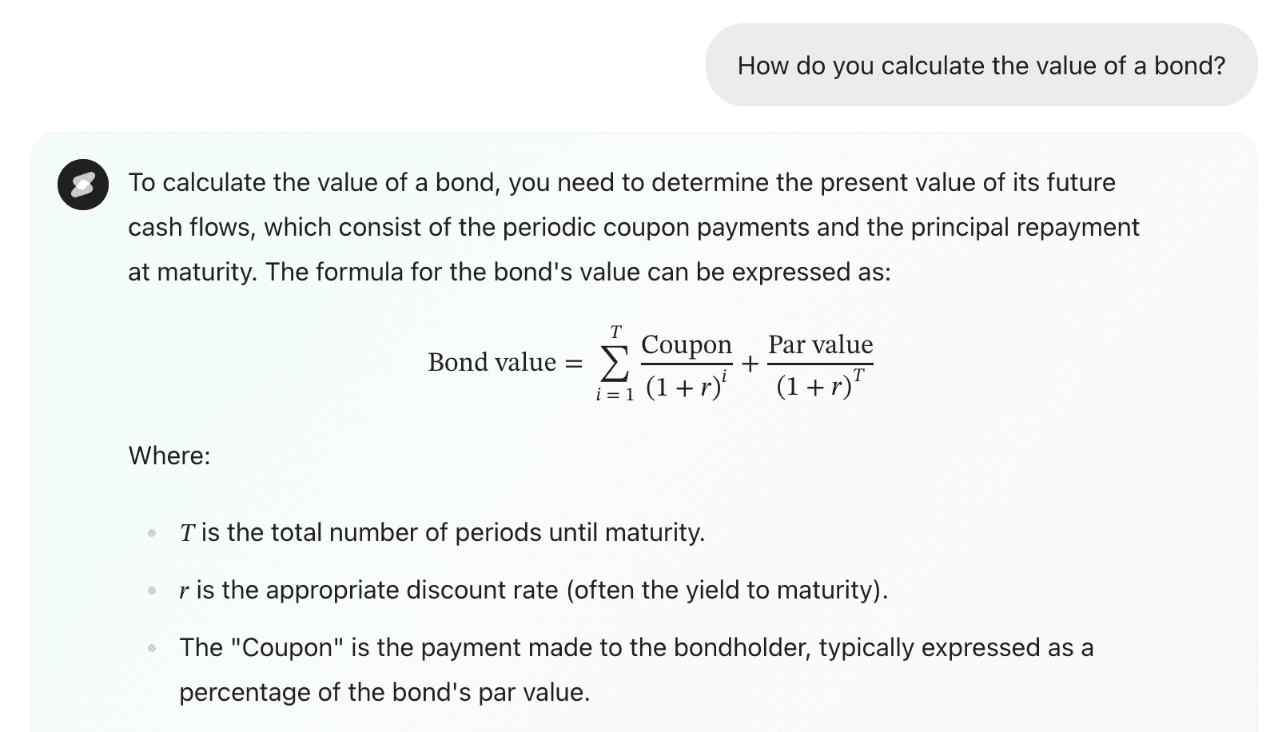Viewport: 1282px width, 732px height.
Task: Click the 'Where:' text line
Action: click(169, 456)
